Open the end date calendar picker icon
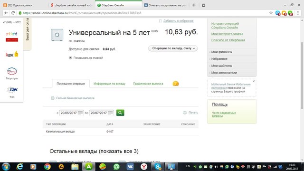Viewport: 304px width, 171px height. click(x=110, y=113)
